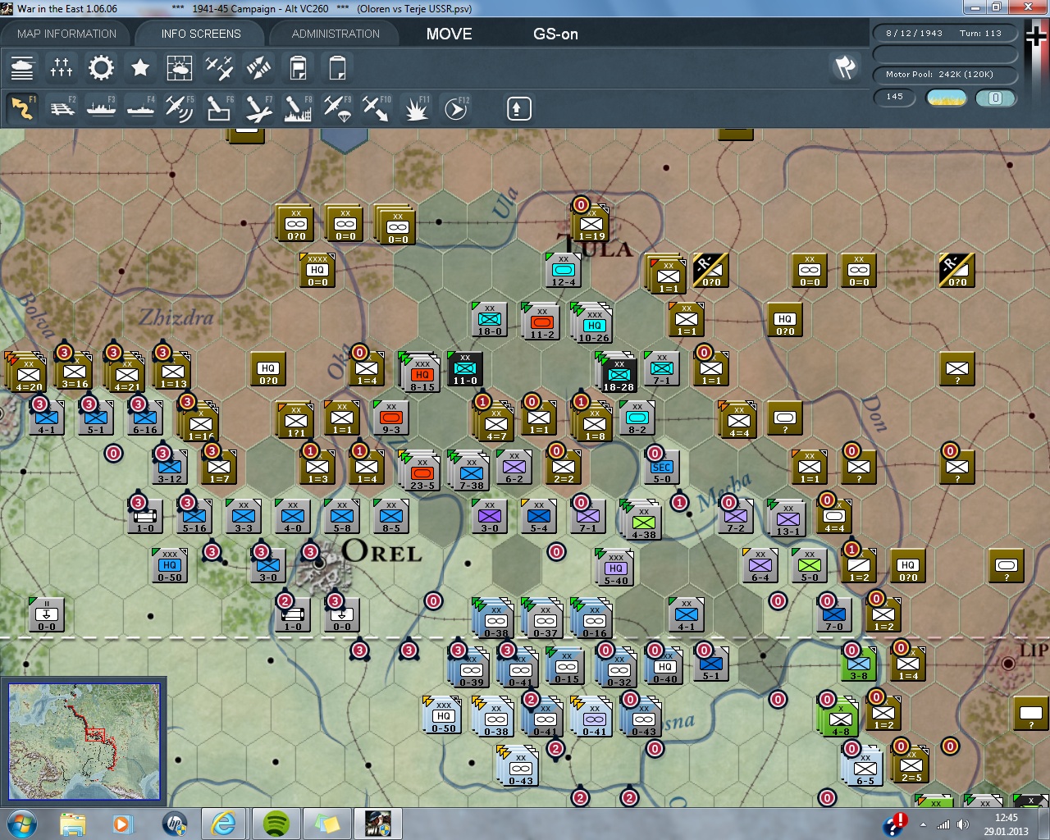The image size is (1050, 840).
Task: Select the black cyan unit 18-28
Action: point(618,372)
